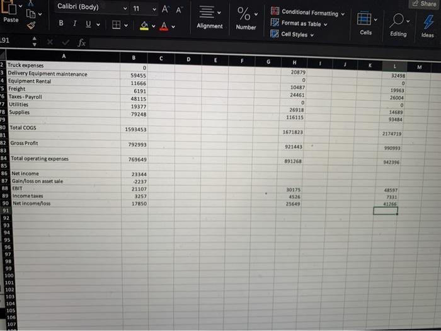
Task: Open Format as Table menu
Action: 299,24
